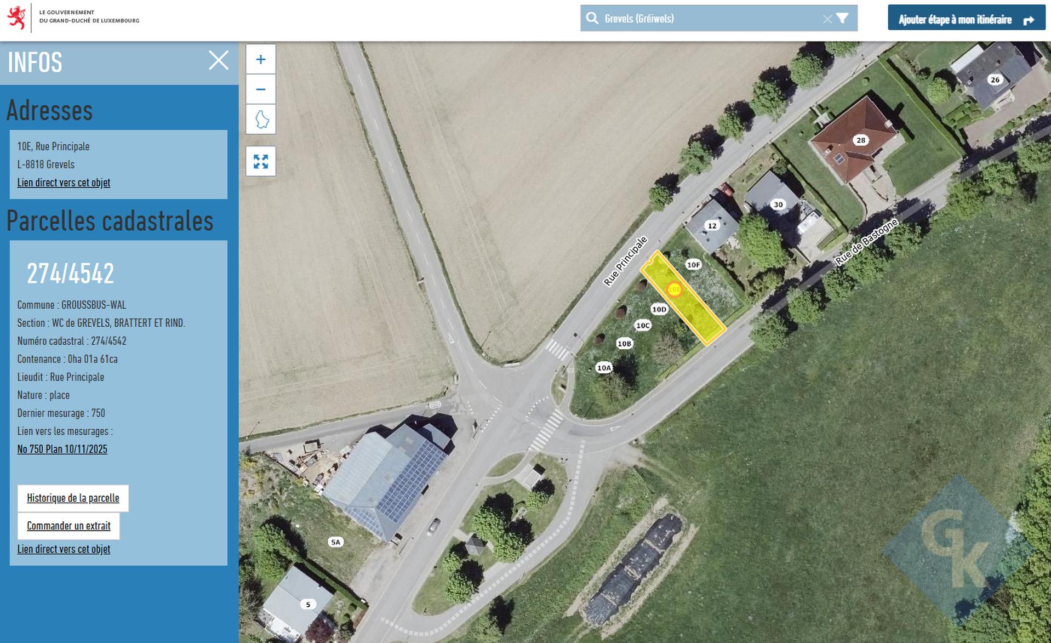
Task: Close the INFOS panel
Action: tap(218, 60)
